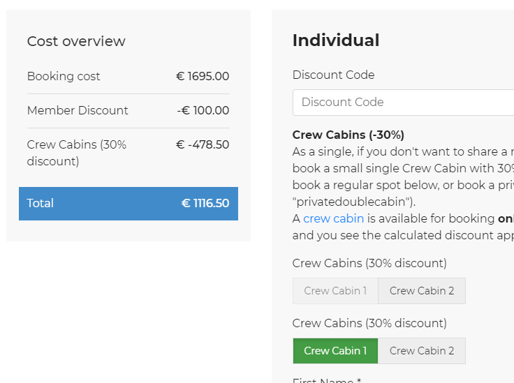
Task: Click the Cost overview heading
Action: [x=76, y=41]
